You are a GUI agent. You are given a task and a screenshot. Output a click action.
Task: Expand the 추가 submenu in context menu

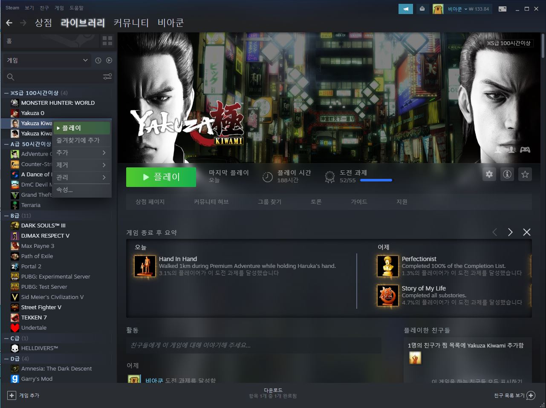[82, 152]
